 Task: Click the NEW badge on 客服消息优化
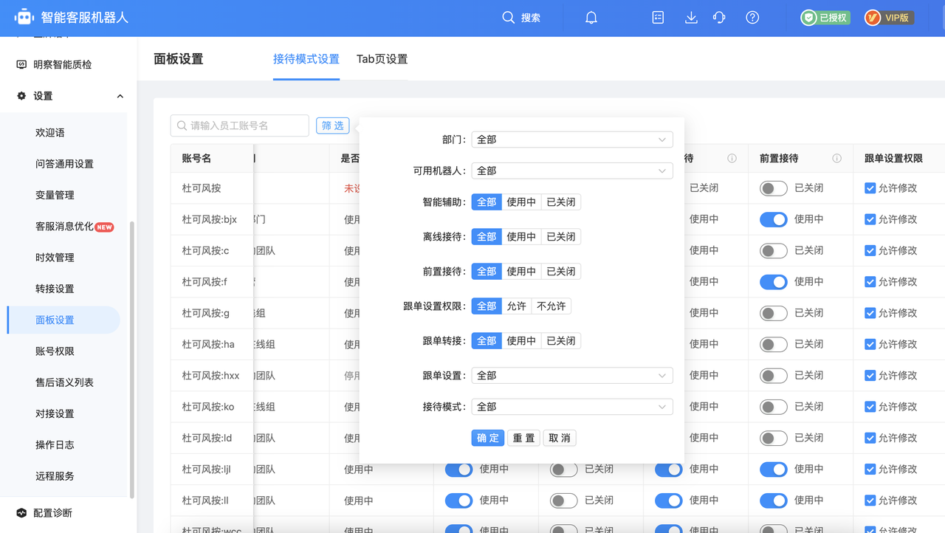coord(105,227)
